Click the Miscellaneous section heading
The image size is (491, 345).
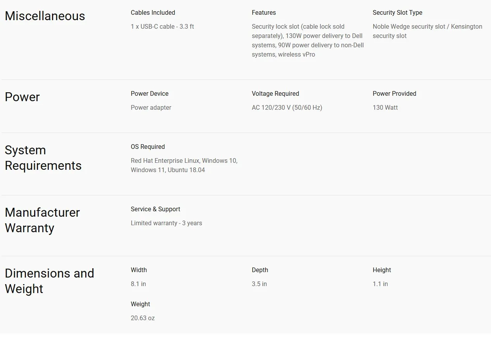point(45,16)
